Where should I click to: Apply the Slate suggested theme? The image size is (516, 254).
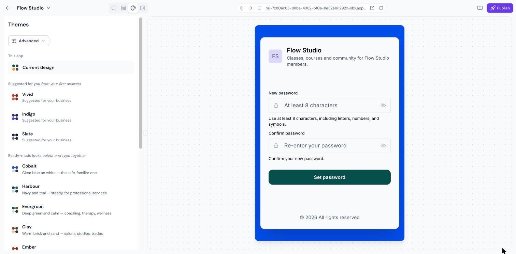point(71,137)
